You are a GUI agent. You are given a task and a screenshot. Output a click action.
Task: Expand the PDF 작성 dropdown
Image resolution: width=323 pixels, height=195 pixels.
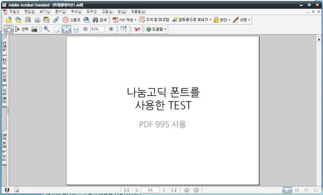pos(135,20)
